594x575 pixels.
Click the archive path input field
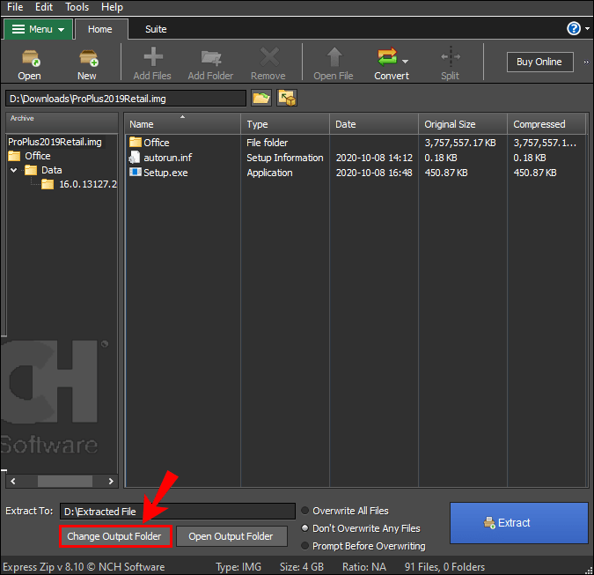click(125, 99)
